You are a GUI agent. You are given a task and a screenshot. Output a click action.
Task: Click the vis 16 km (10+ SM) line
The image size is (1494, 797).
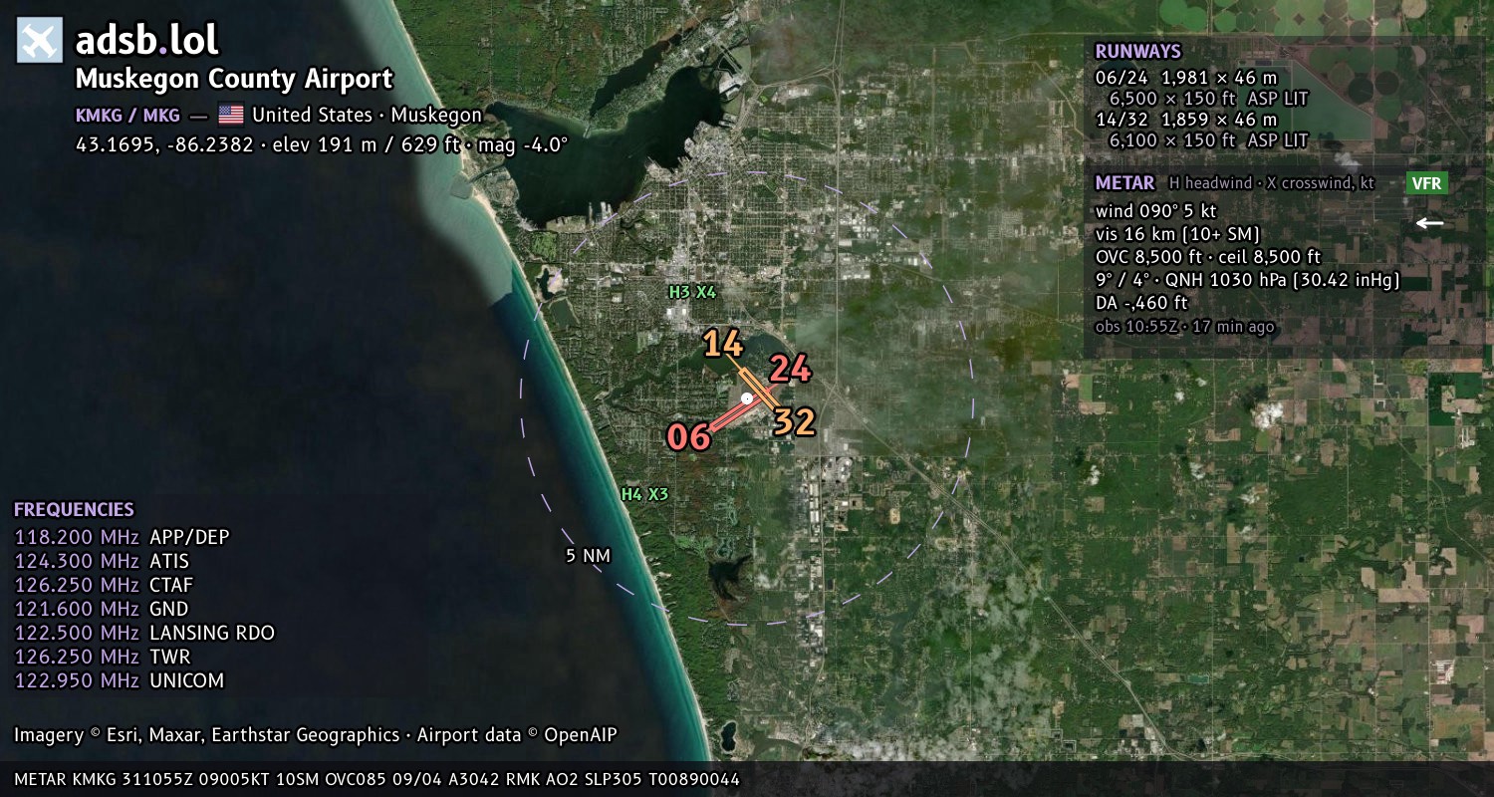coord(1177,234)
